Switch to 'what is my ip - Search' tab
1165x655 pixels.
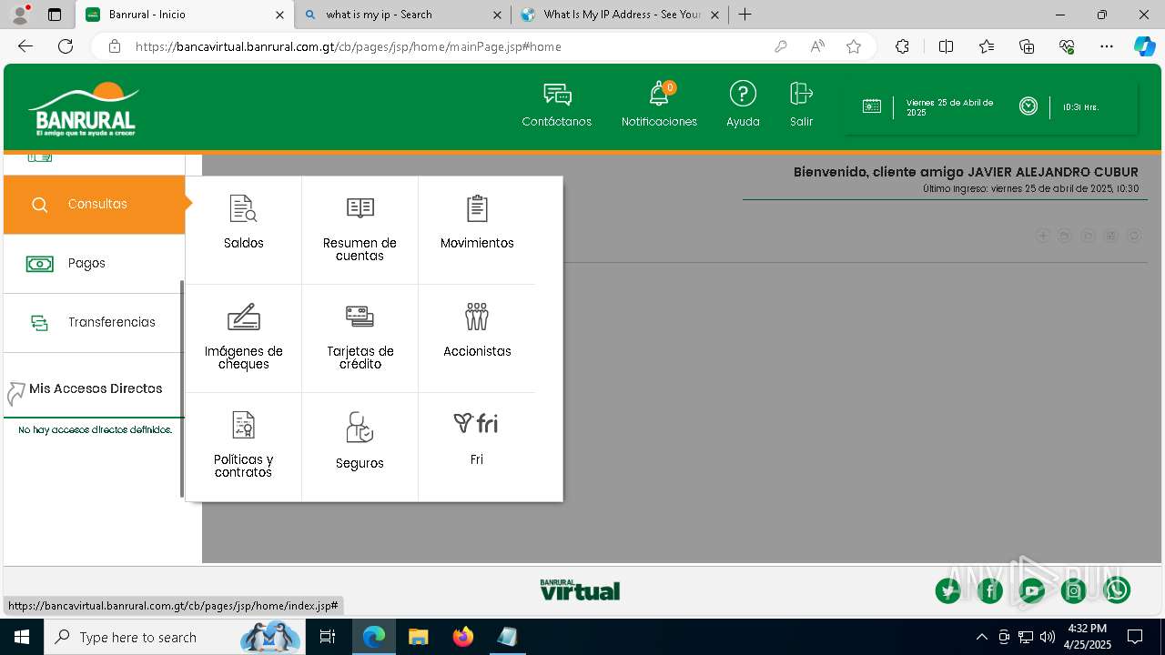click(403, 15)
